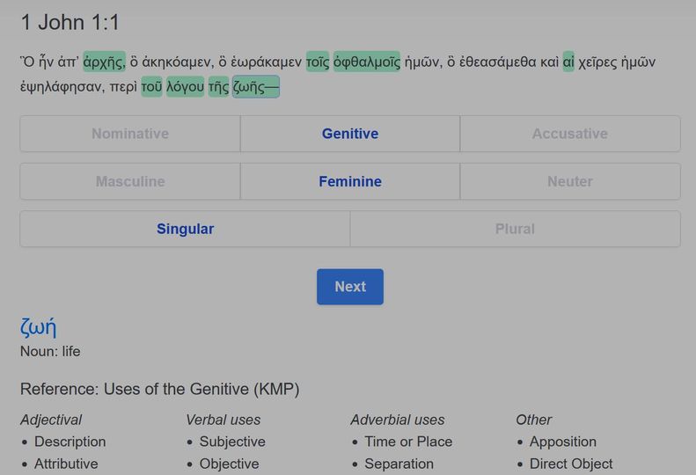Click the highlighted article τῆς
This screenshot has width=696, height=475.
(218, 87)
